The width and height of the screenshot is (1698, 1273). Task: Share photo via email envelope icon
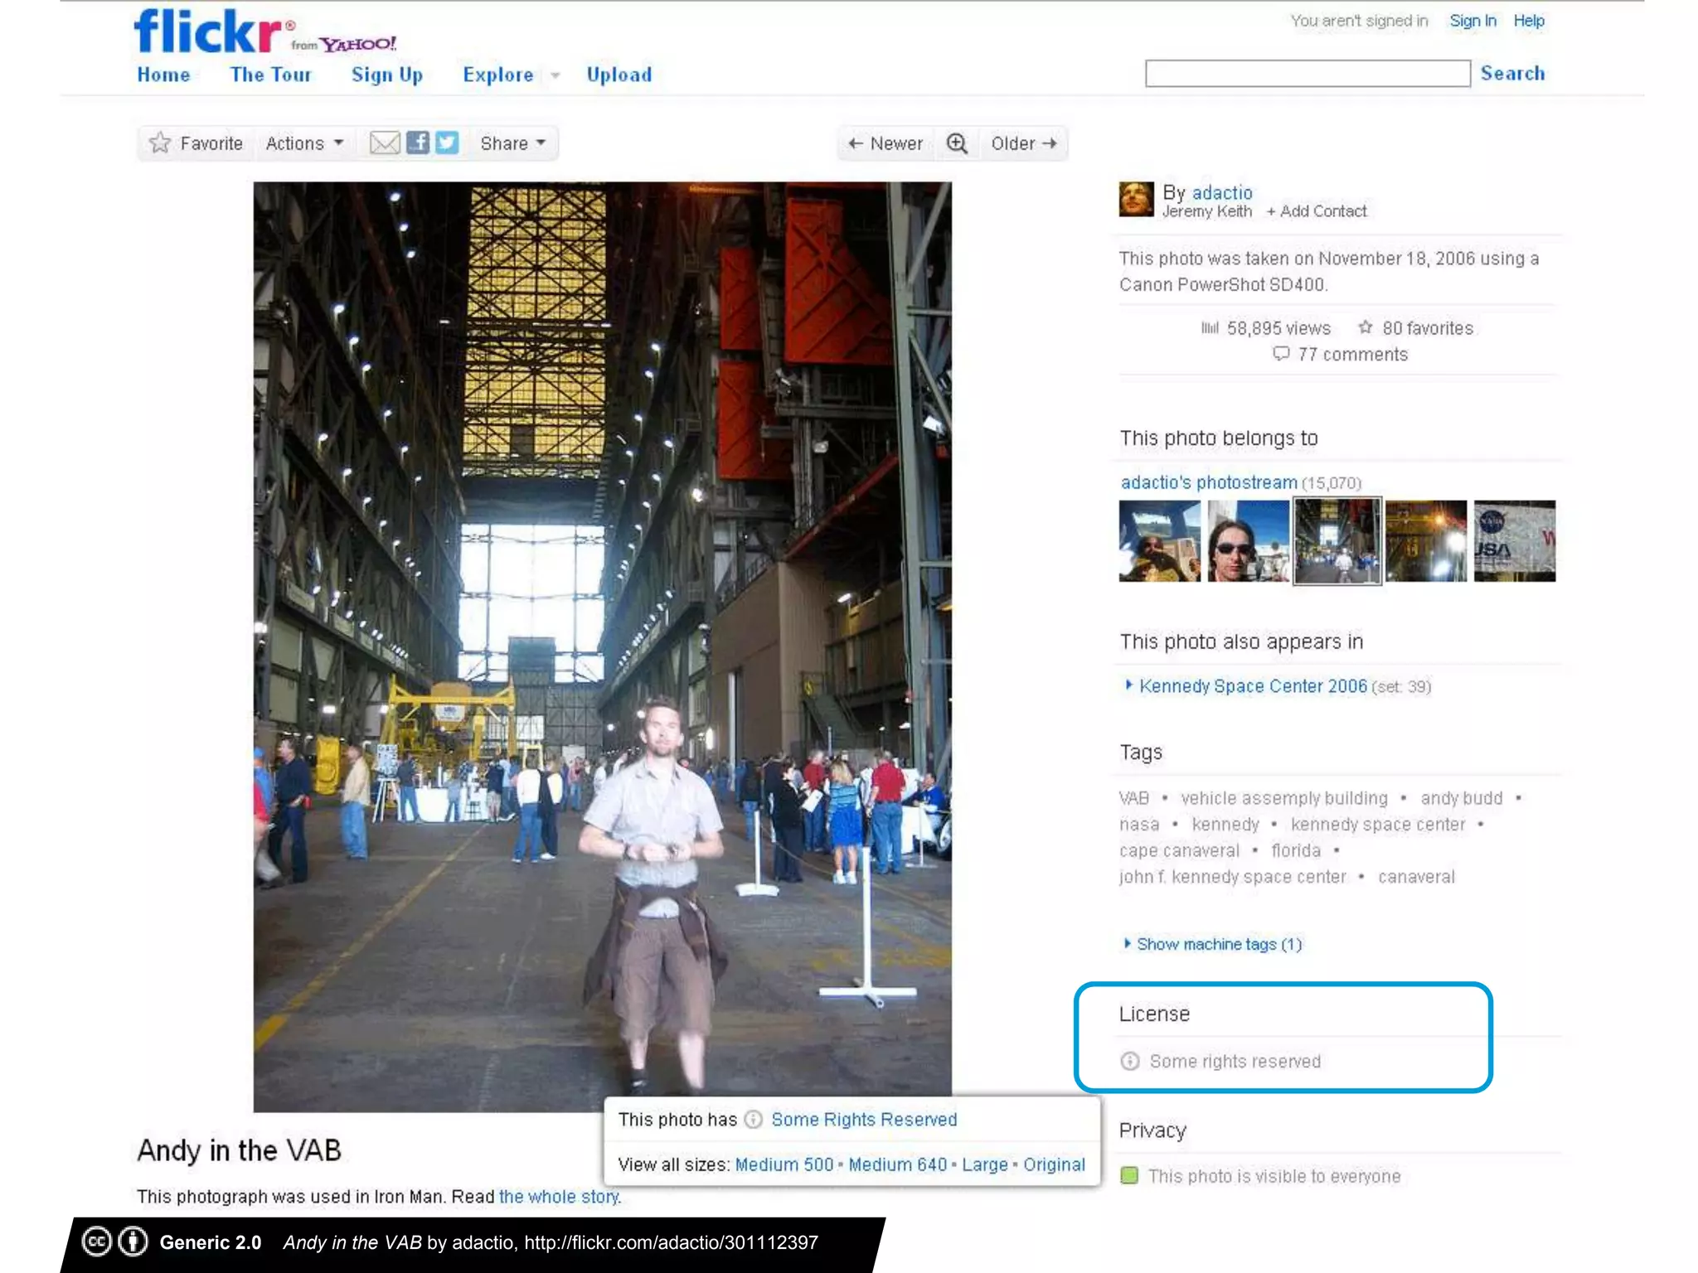(x=384, y=143)
